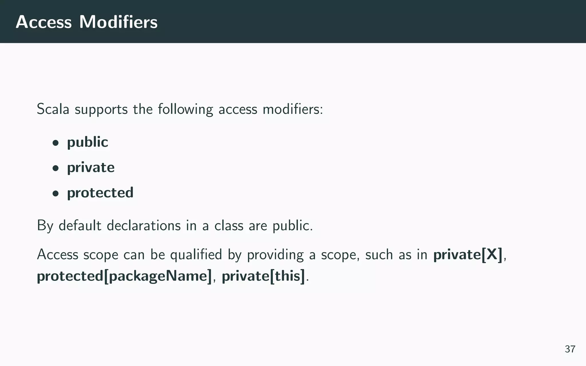Click the word Modifiers in title
This screenshot has width=586, height=366.
118,22
